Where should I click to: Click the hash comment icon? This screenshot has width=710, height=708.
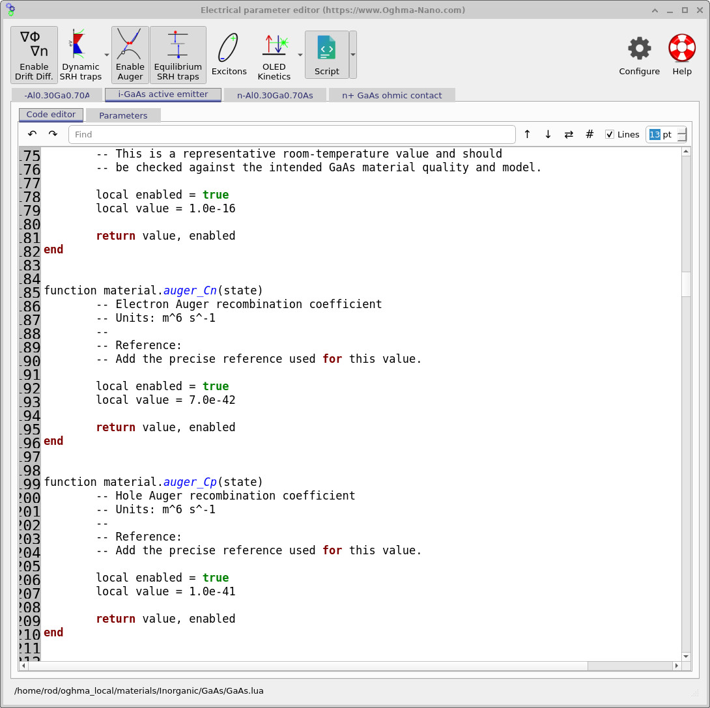589,134
